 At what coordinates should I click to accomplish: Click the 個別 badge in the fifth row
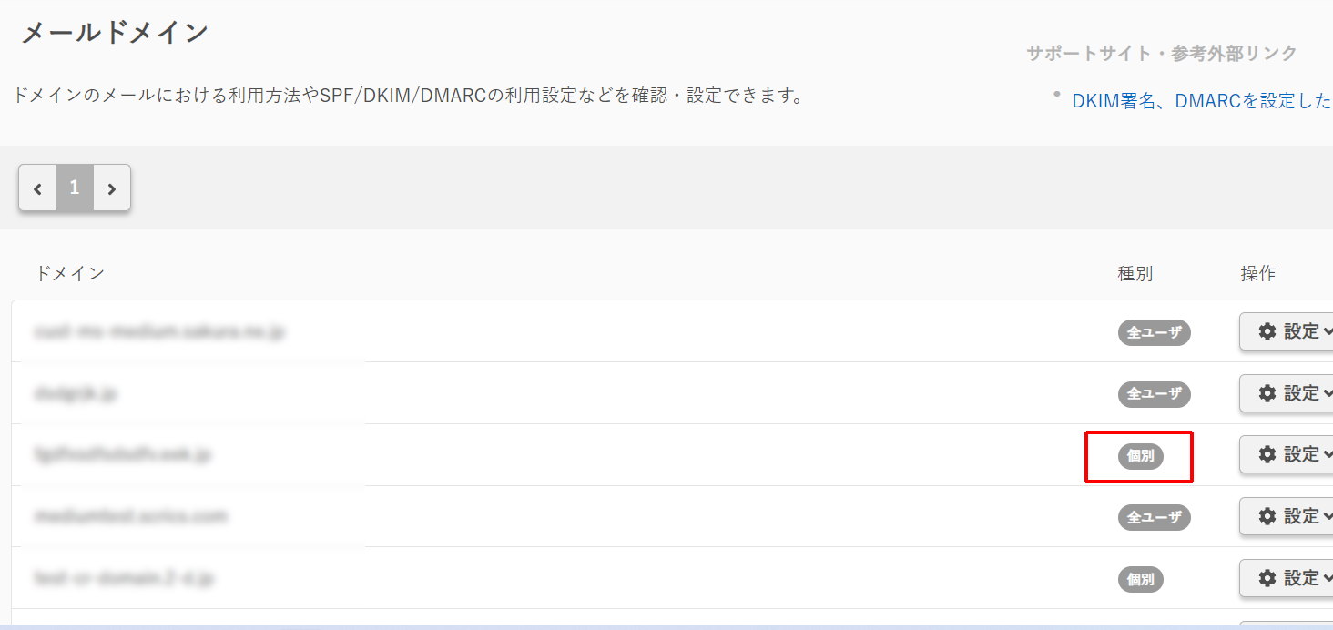click(x=1140, y=579)
